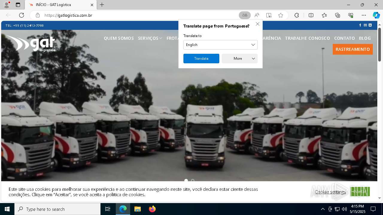Add this page to favorites star
Screen dimensions: 383x215
coord(281,15)
